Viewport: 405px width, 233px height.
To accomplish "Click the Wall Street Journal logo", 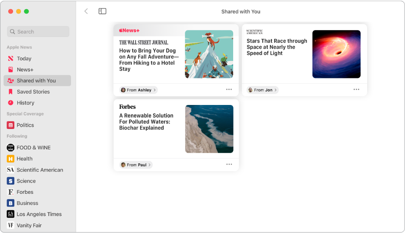I will click(x=144, y=42).
